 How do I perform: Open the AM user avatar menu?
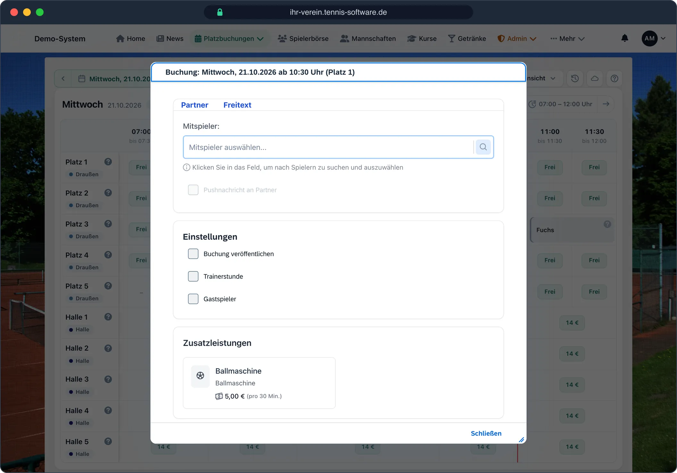click(x=654, y=38)
